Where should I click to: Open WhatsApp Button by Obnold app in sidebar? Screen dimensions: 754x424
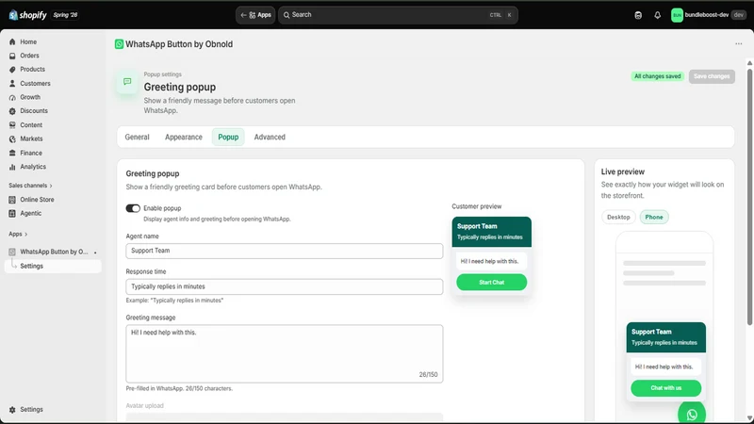point(54,252)
